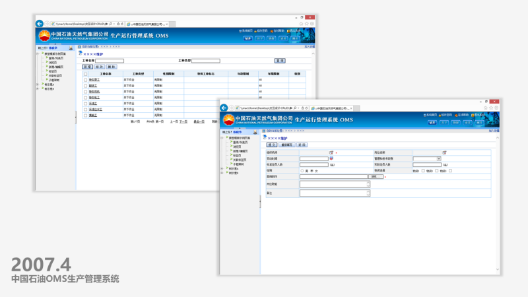Click the 在线帮助 icon in front header
This screenshot has width=528, height=297.
coord(456,115)
